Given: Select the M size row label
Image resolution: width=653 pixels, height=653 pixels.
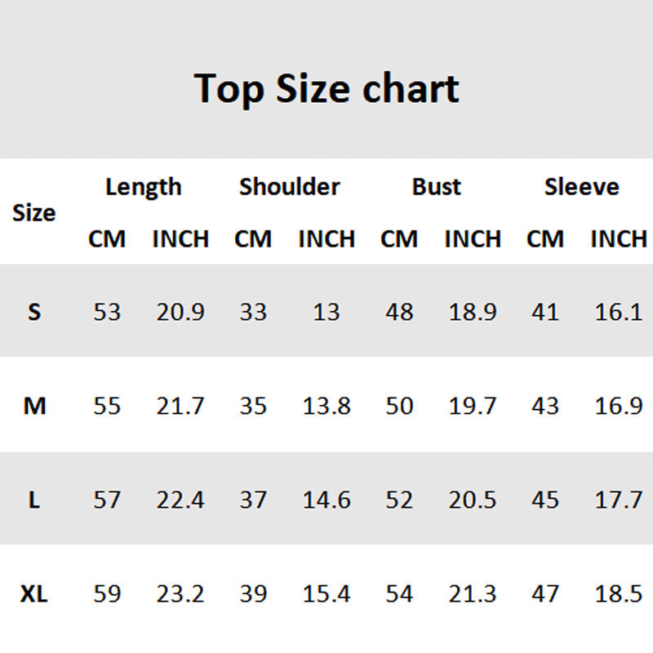Looking at the screenshot, I should (34, 406).
